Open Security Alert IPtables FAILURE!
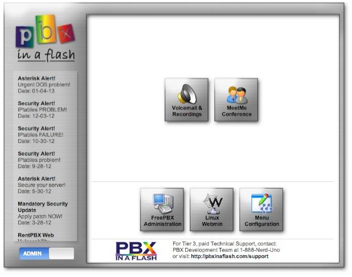Image resolution: width=352 pixels, height=277 pixels. pyautogui.click(x=41, y=135)
